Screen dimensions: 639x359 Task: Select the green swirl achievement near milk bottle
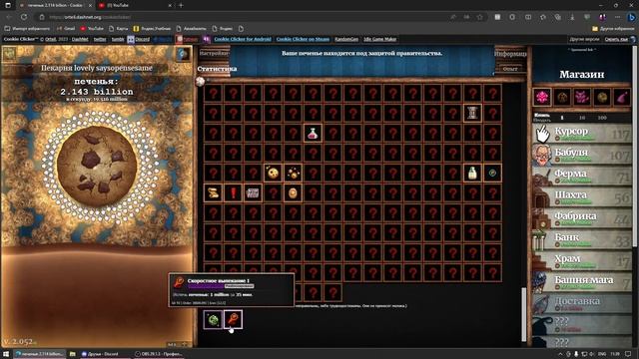492,173
